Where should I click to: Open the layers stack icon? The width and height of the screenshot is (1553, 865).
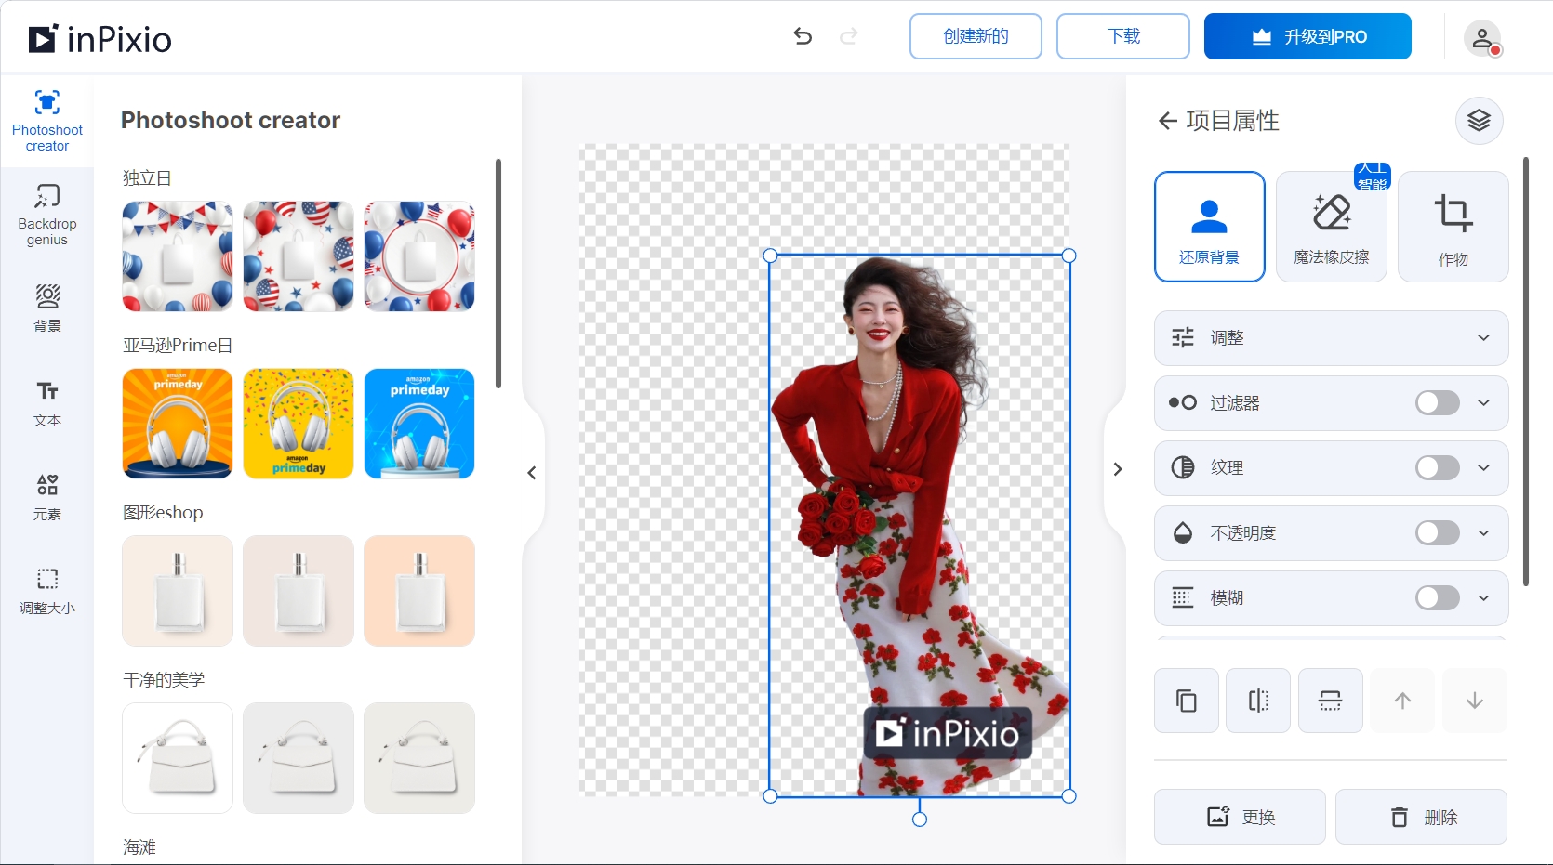click(x=1479, y=121)
